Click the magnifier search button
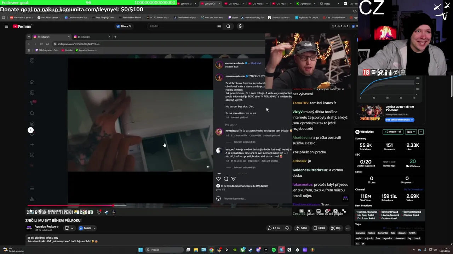Screen dimensions: 453x254 click(228, 26)
